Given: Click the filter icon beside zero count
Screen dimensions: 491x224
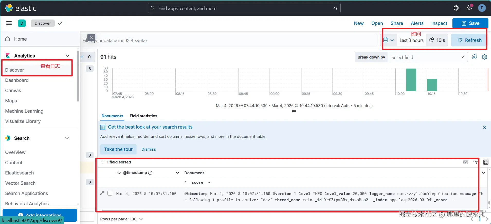Looking at the screenshot, I should 82,57.
